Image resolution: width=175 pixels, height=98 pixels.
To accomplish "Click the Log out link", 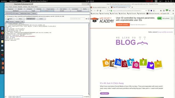I will (x=161, y=32).
